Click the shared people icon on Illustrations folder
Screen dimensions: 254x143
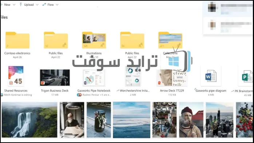click(x=102, y=45)
